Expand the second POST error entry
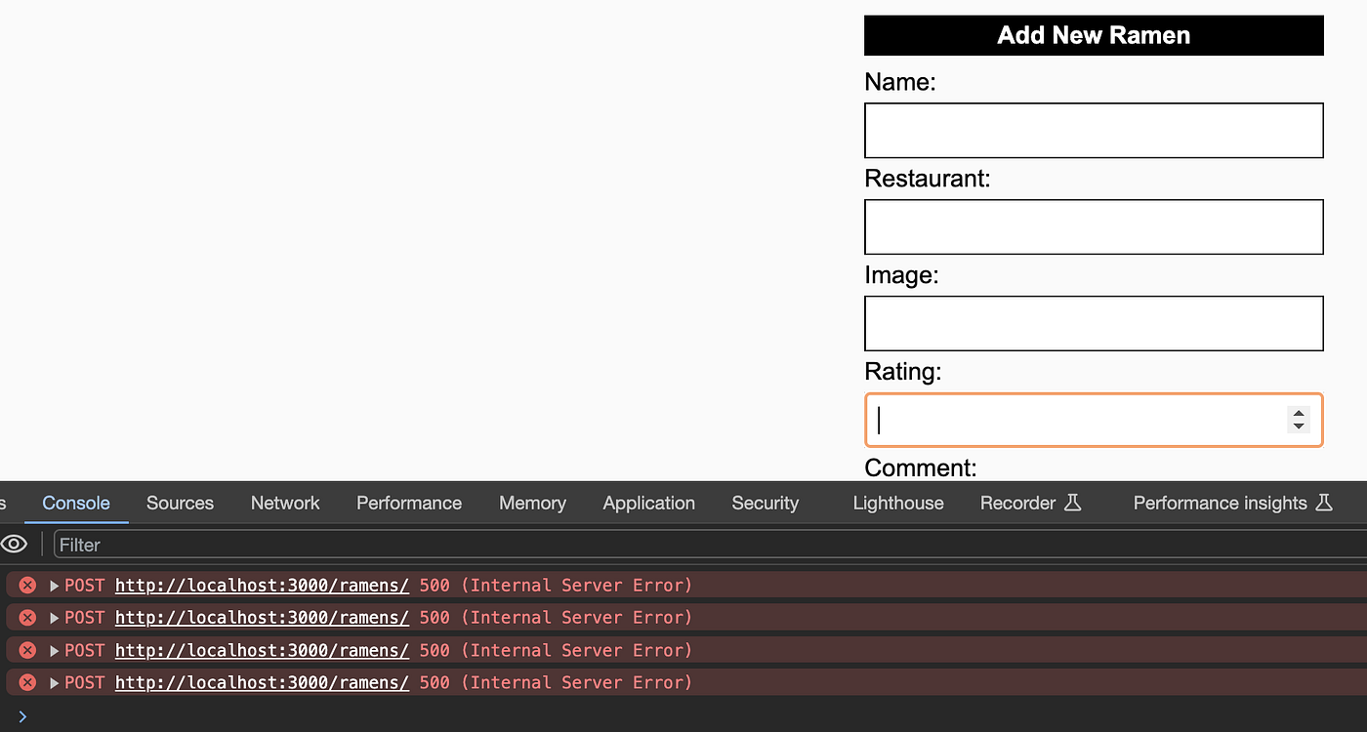This screenshot has height=732, width=1367. [x=55, y=618]
